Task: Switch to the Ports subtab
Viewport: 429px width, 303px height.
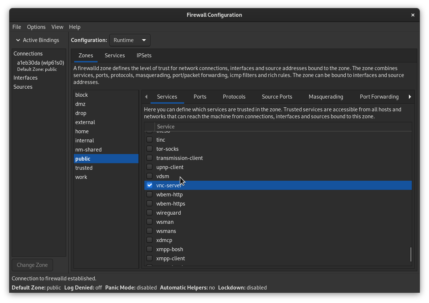Action: (x=200, y=97)
